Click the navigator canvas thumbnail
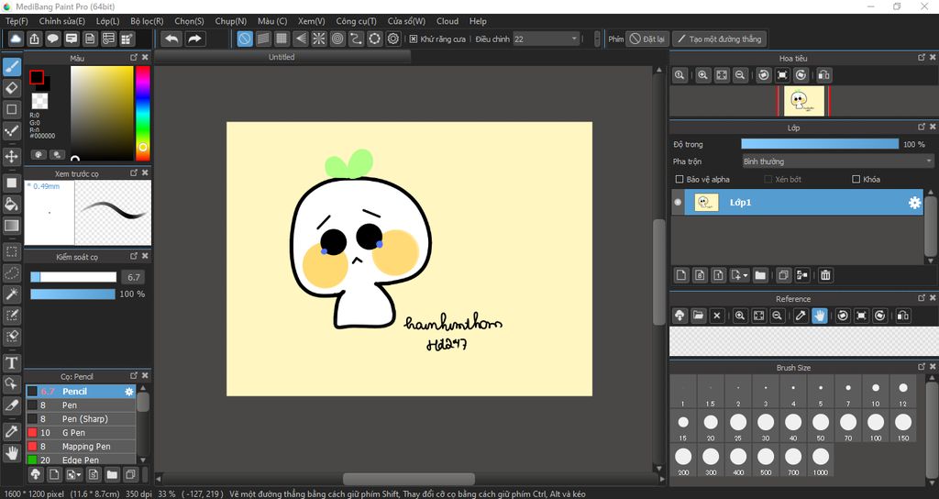The height and width of the screenshot is (499, 939). coord(804,101)
